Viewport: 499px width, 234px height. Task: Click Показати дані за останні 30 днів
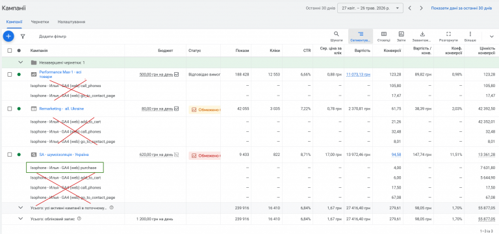pyautogui.click(x=462, y=8)
